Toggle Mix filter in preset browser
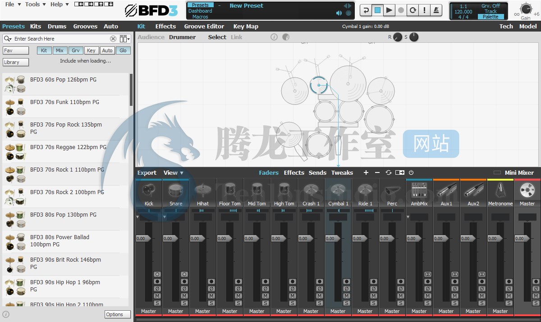Image resolution: width=541 pixels, height=322 pixels. coord(60,50)
